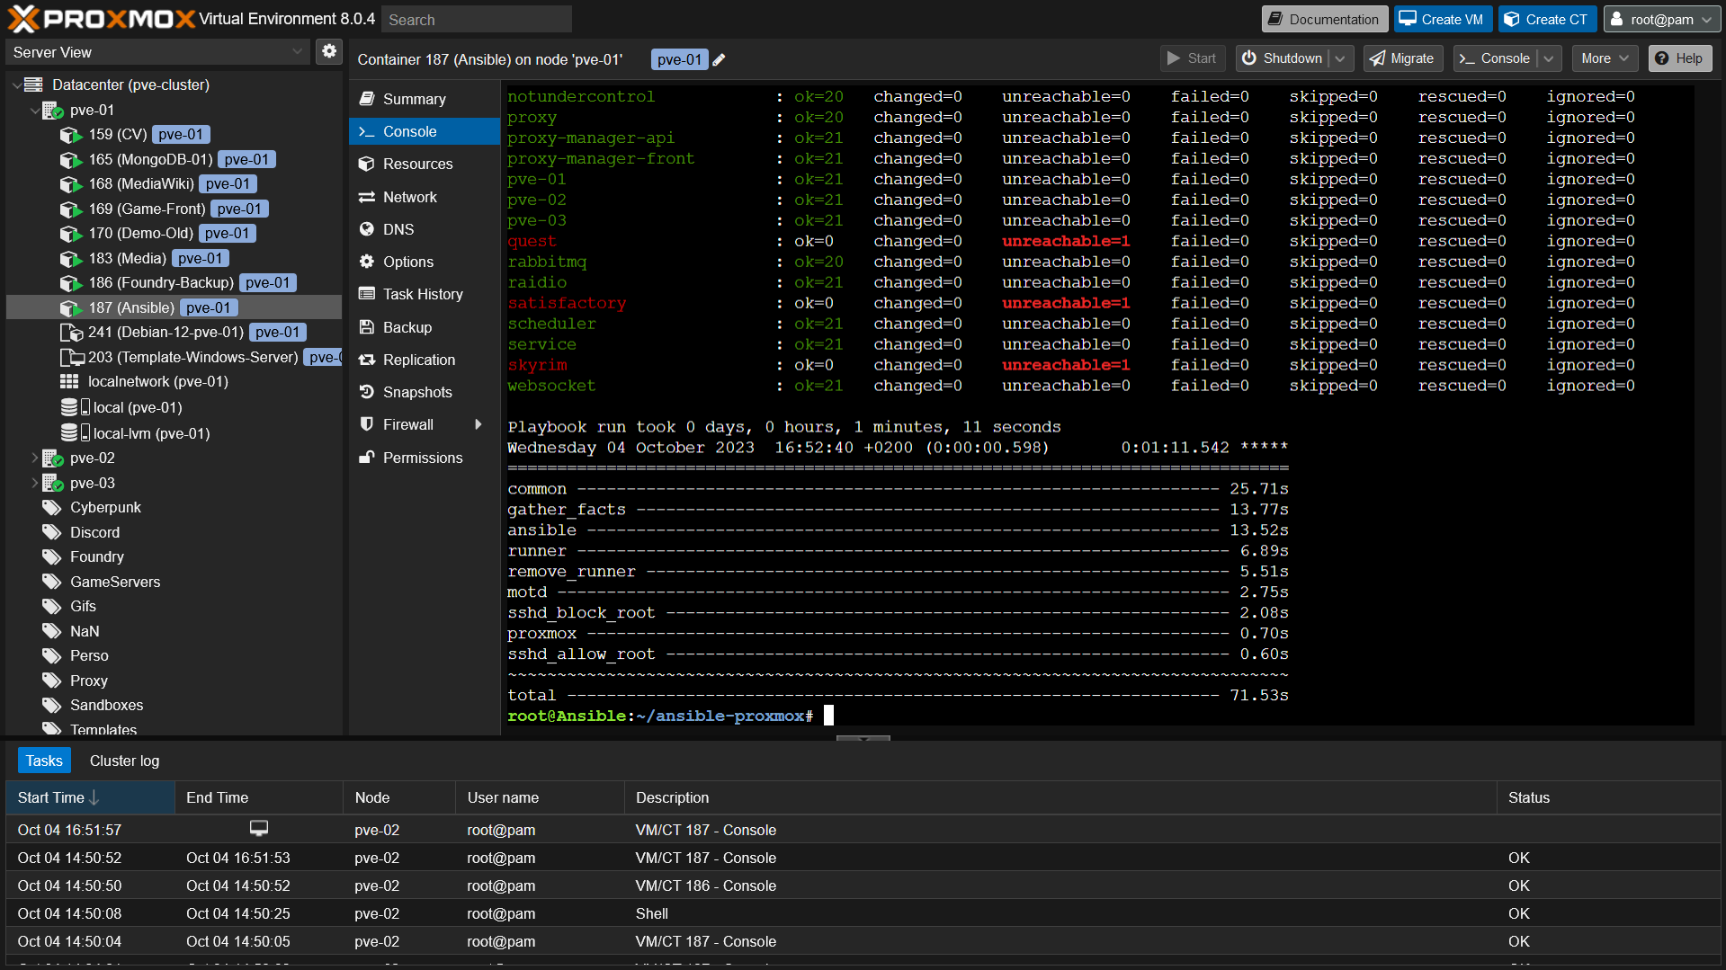Open Task History
1726x970 pixels.
[x=424, y=294]
